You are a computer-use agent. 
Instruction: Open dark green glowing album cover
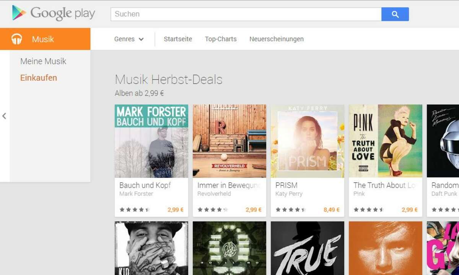tap(229, 248)
